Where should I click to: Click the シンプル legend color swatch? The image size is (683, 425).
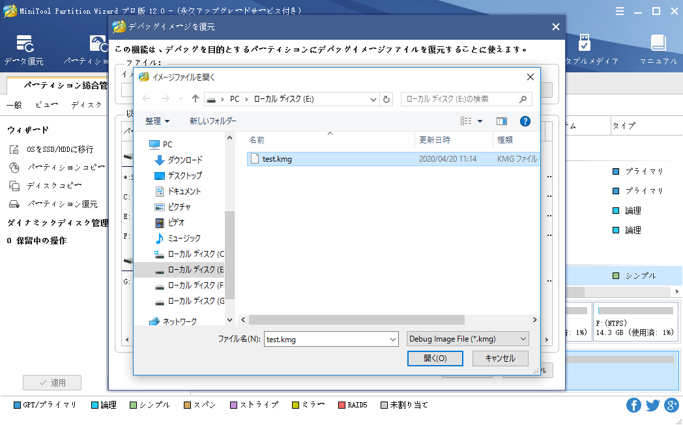(x=132, y=405)
